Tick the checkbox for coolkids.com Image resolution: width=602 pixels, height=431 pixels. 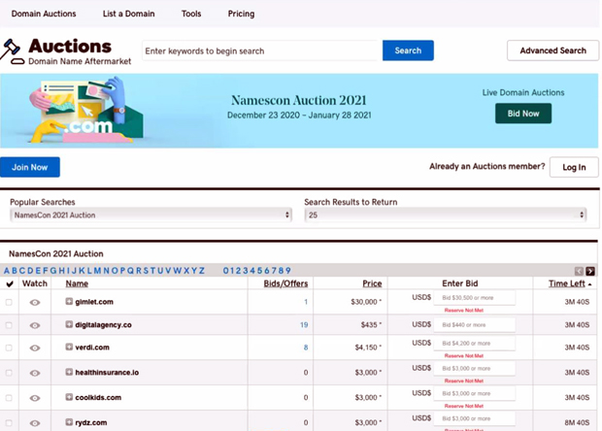[9, 398]
